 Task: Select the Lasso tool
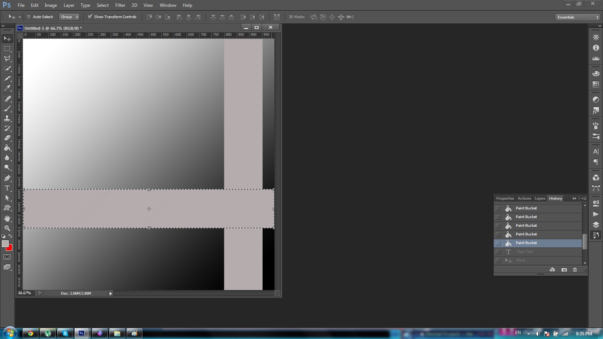[7, 58]
